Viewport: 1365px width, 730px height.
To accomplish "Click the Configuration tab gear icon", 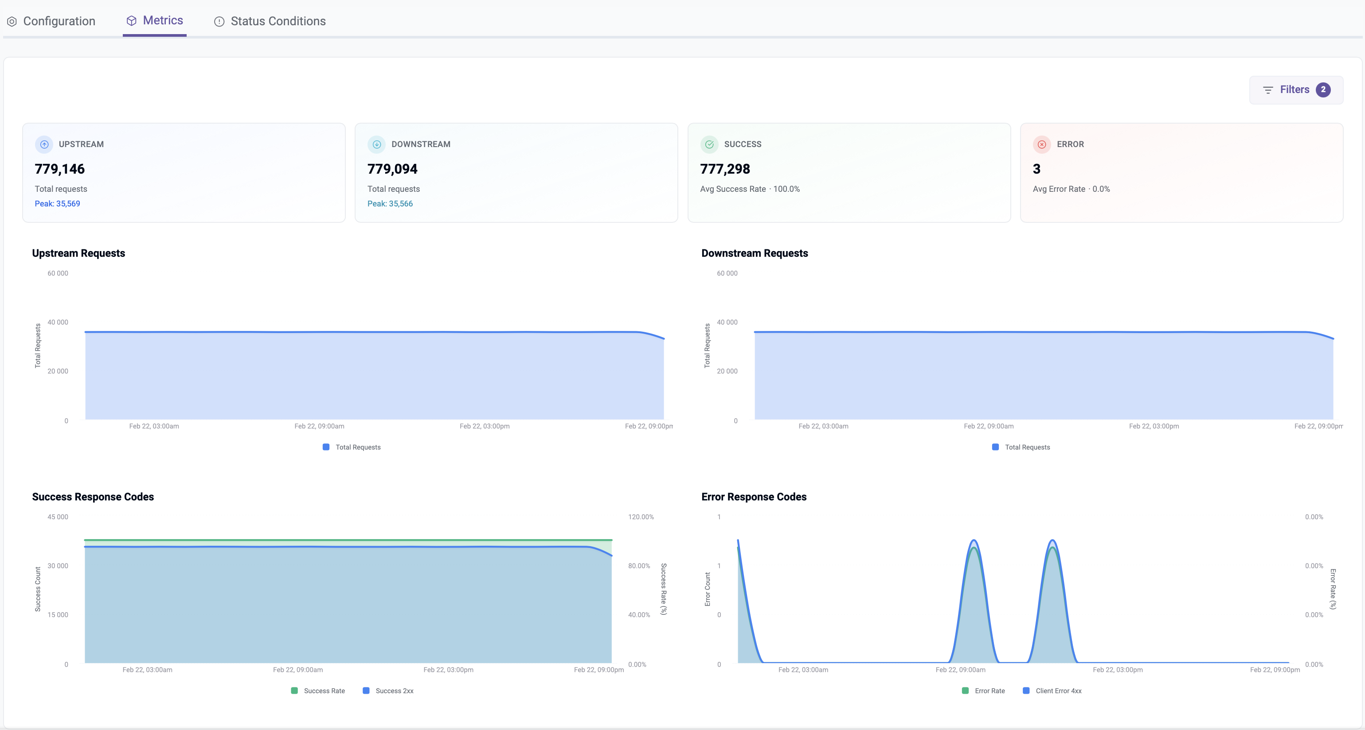I will coord(12,22).
